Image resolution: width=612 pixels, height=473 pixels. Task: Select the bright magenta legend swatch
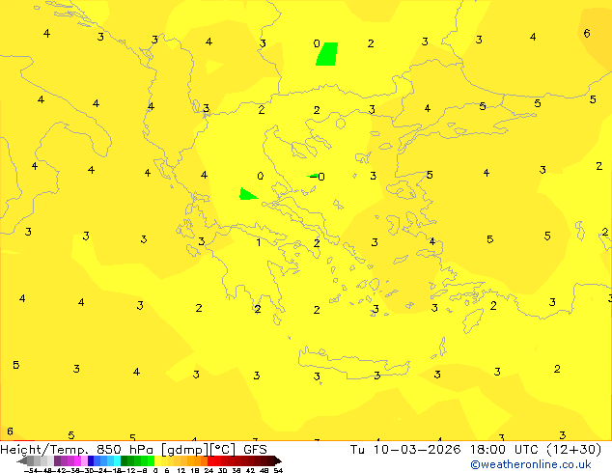point(77,461)
